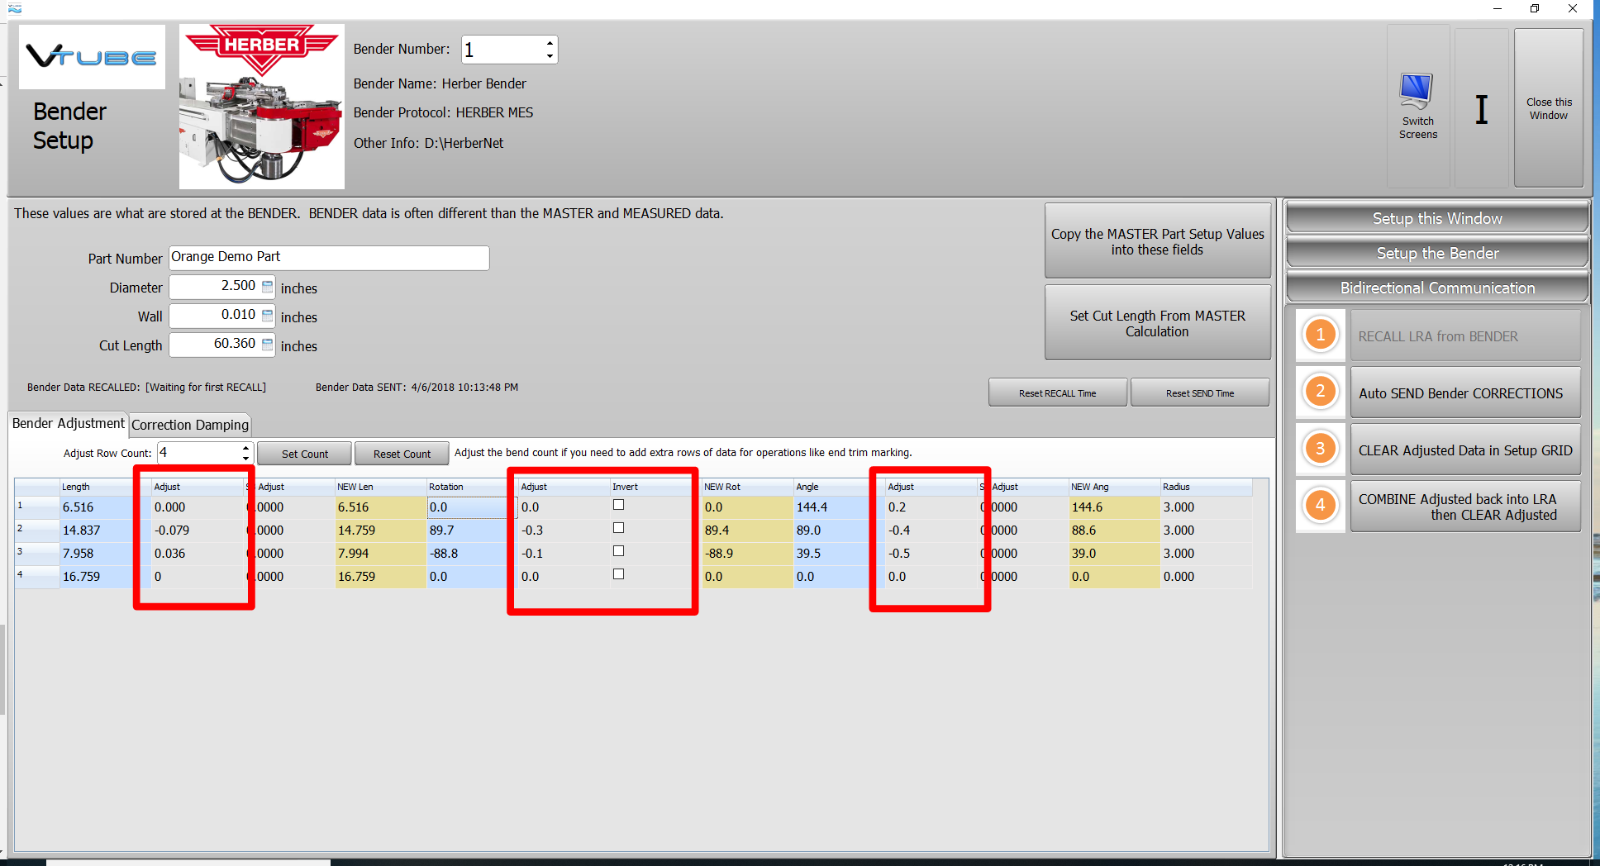This screenshot has width=1600, height=866.
Task: Click the orange number 1 step icon
Action: [x=1320, y=335]
